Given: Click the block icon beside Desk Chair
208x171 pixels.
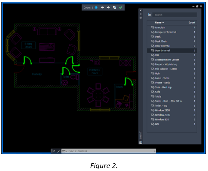Looking at the screenshot, I should (x=153, y=41).
